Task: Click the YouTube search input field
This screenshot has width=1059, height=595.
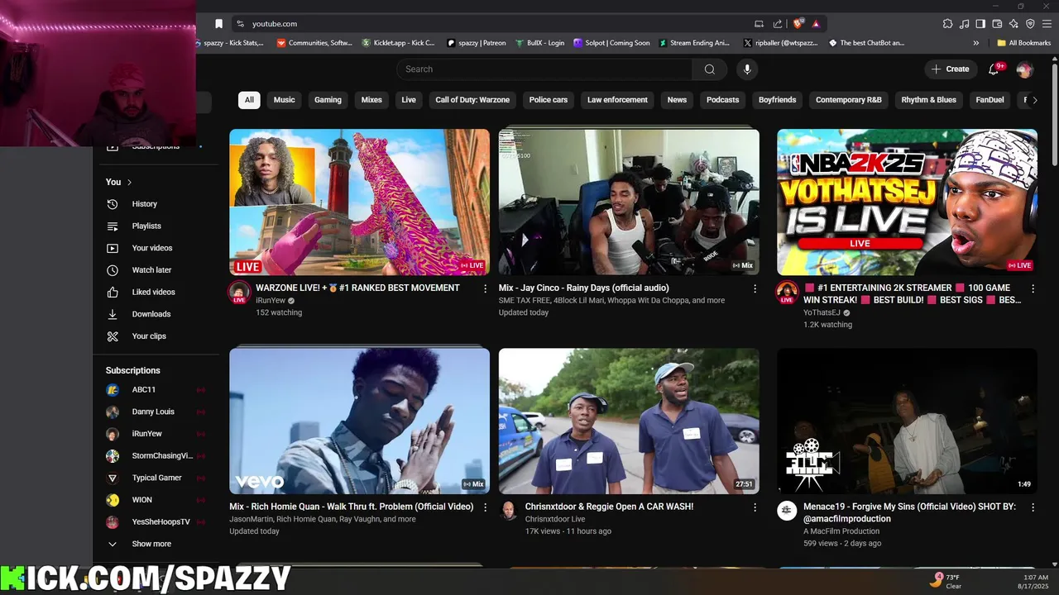Action: tap(544, 69)
